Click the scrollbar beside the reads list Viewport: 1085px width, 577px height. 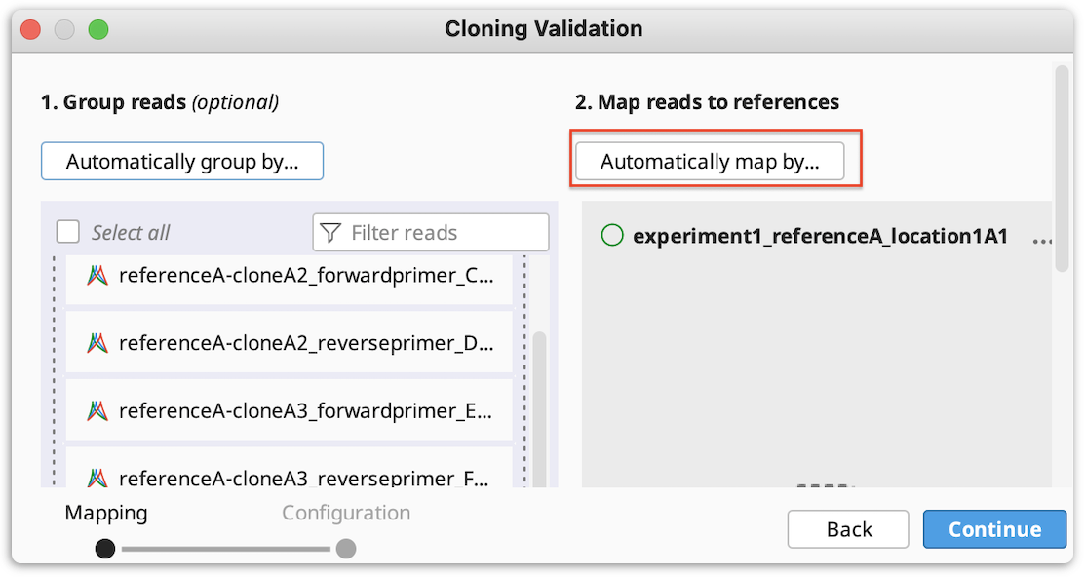tap(541, 370)
